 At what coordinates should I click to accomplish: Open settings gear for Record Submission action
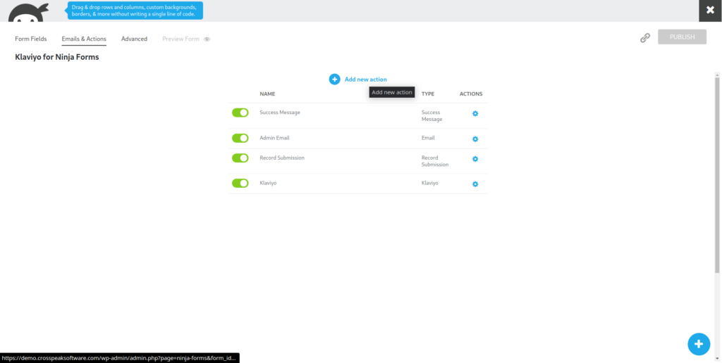point(475,159)
